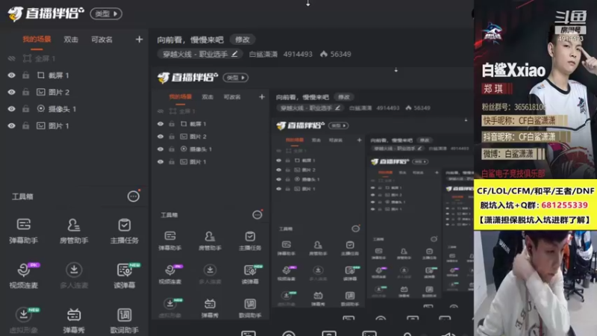Viewport: 597px width, 336px height.
Task: Open 房管助手 in the first nested preview toolbox
Action: (210, 240)
